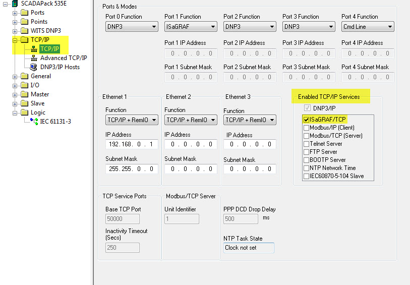Click the Ethernet 1 Subnet Mask field
410x285 pixels.
point(132,169)
